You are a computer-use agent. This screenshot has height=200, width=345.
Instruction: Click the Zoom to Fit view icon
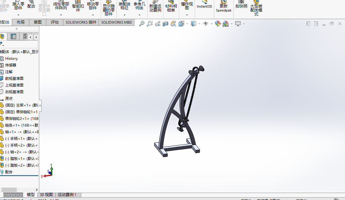pos(142,24)
